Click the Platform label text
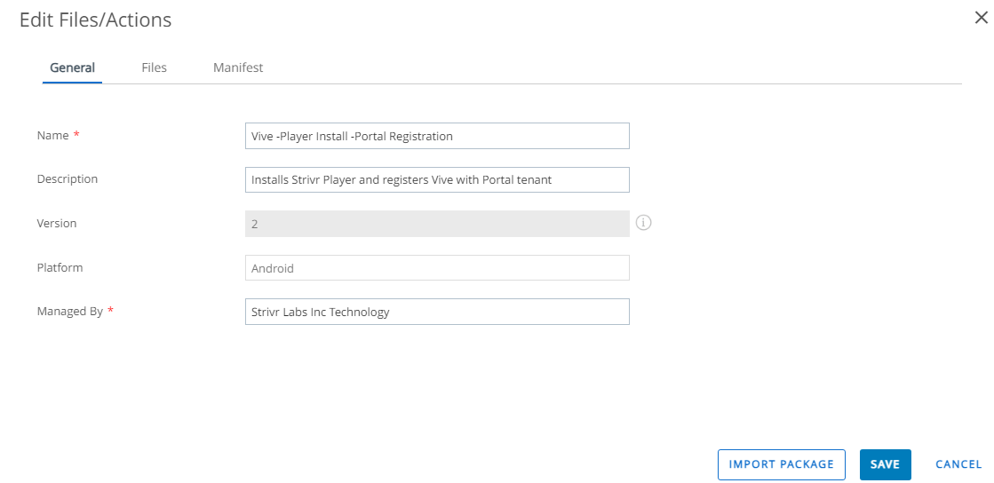Viewport: 994px width, 483px height. [60, 267]
